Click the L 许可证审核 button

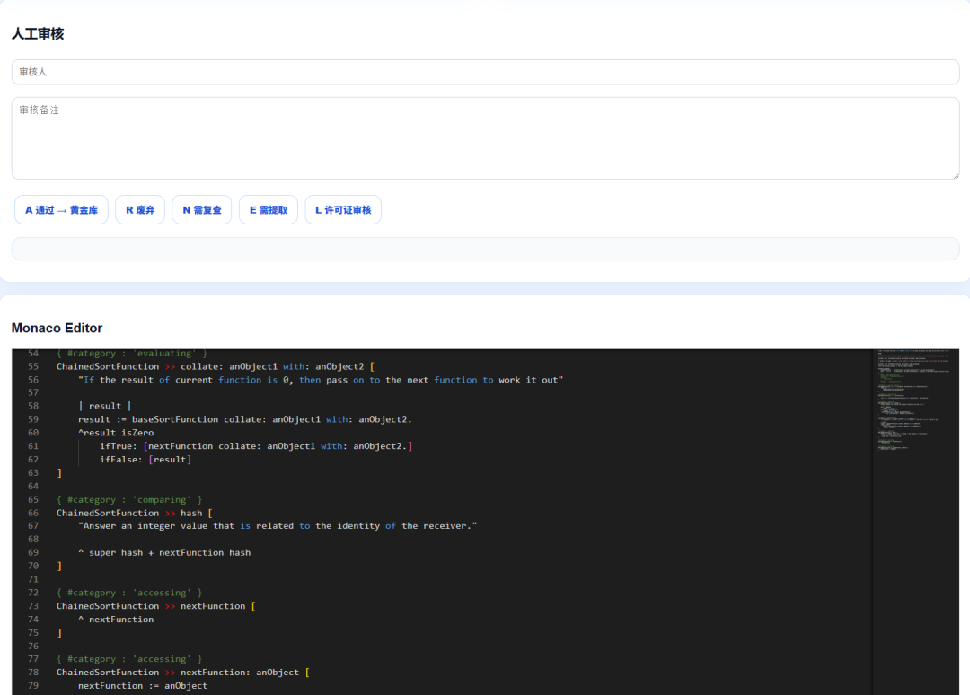(x=343, y=210)
